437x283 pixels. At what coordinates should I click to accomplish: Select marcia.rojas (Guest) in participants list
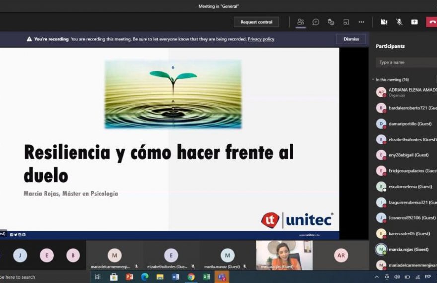407,249
